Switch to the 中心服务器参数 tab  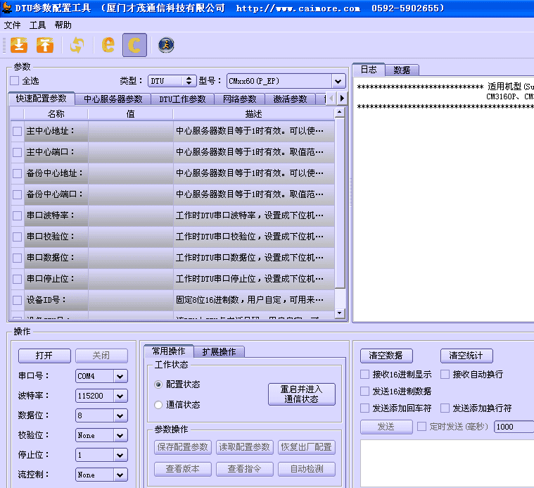click(x=113, y=99)
